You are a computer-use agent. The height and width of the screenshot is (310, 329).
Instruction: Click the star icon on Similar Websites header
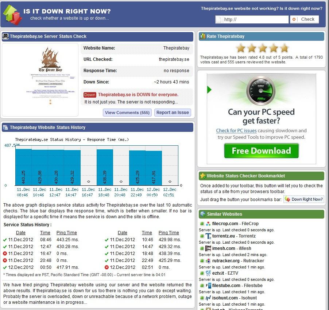203,214
